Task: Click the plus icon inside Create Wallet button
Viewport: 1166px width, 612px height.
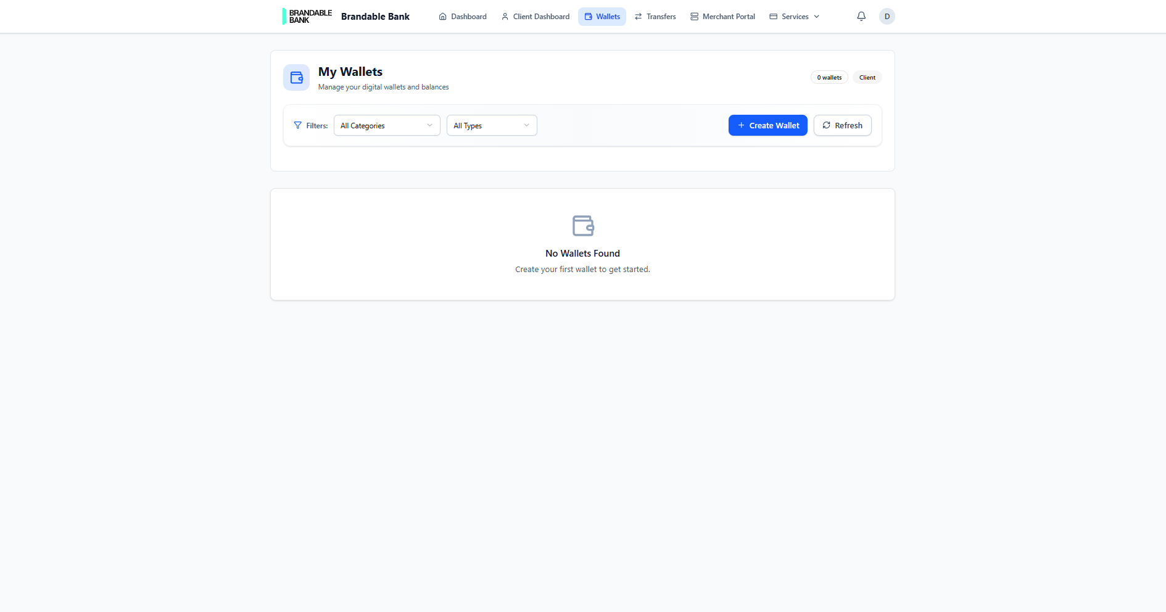Action: (x=740, y=125)
